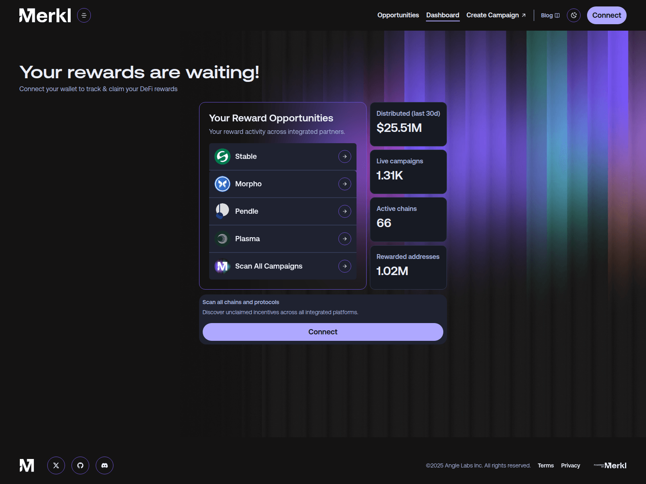Open the Dashboard tab
The height and width of the screenshot is (484, 646).
pos(443,15)
